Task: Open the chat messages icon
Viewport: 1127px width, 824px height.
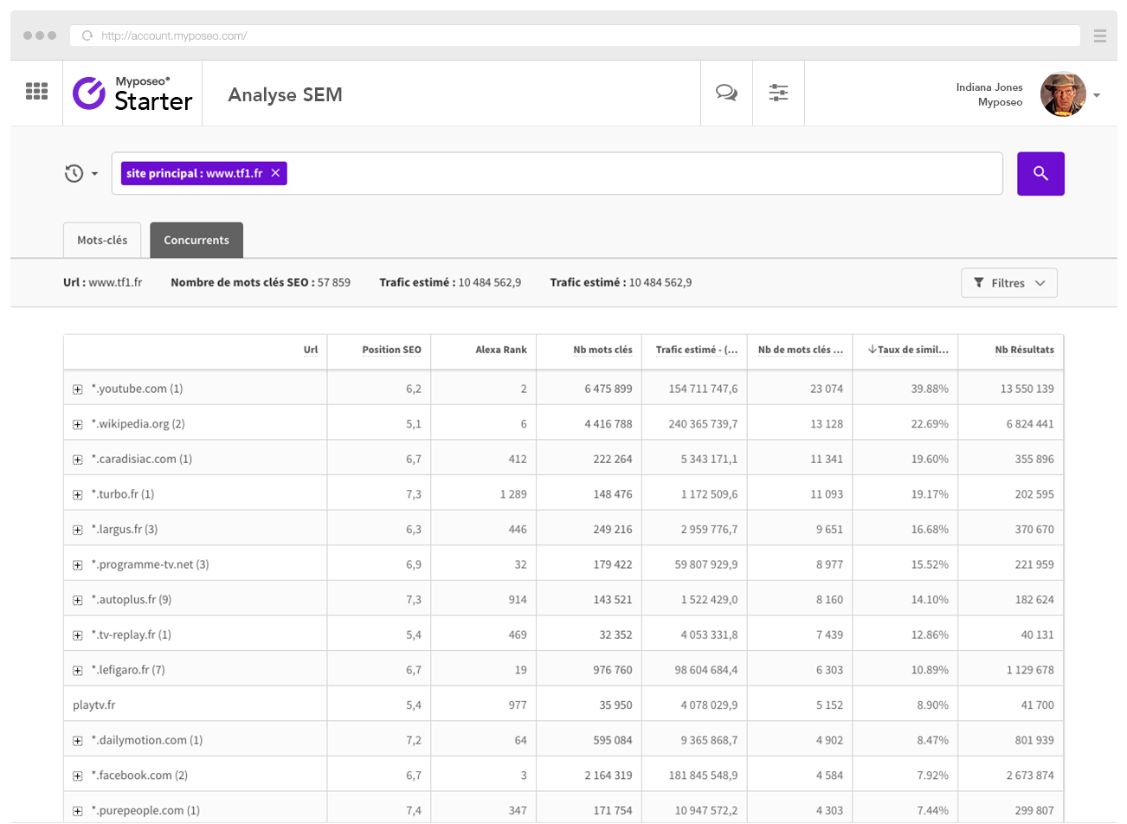Action: pos(726,93)
